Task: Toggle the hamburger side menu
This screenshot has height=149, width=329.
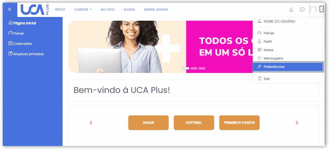Action: [x=9, y=10]
